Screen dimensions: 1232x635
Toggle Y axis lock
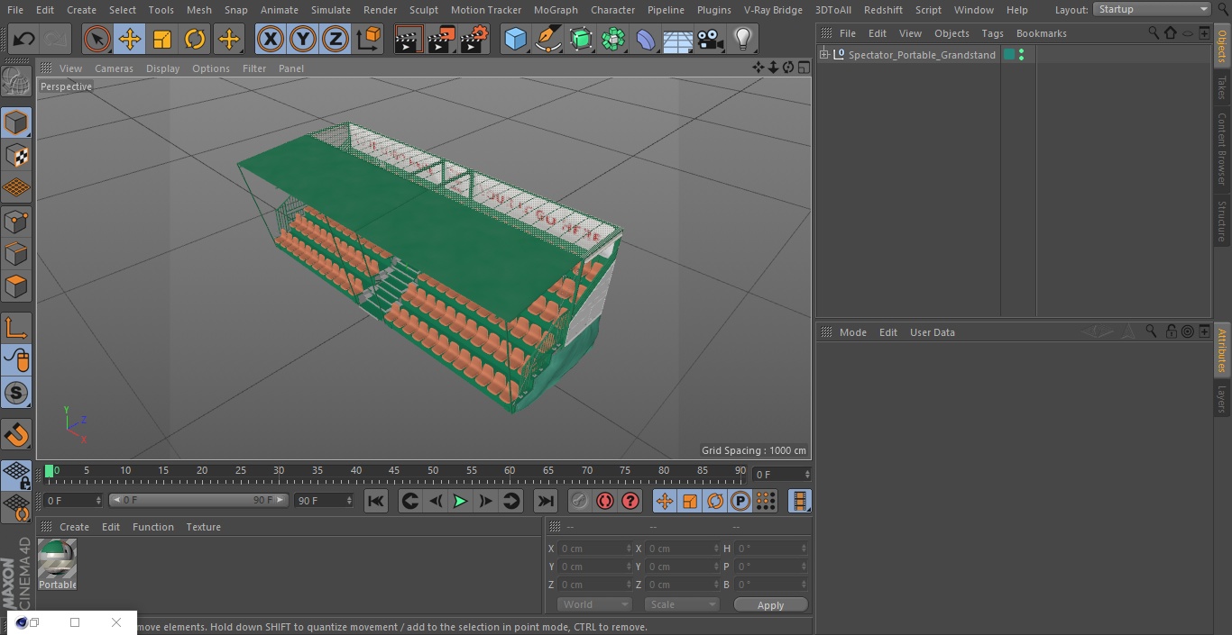303,39
